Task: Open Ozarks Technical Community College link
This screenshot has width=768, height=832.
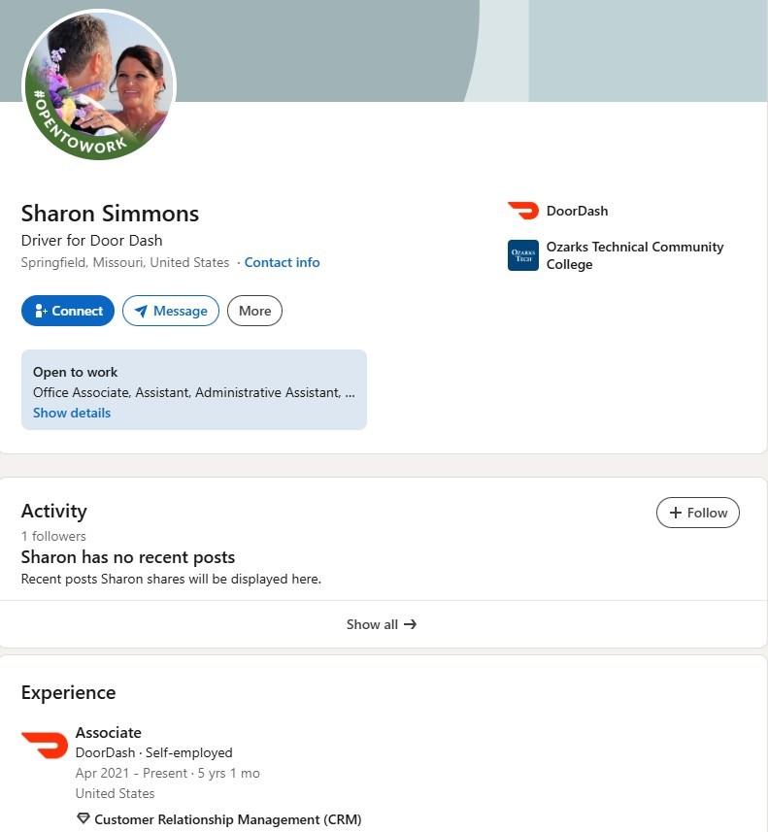Action: [x=634, y=255]
